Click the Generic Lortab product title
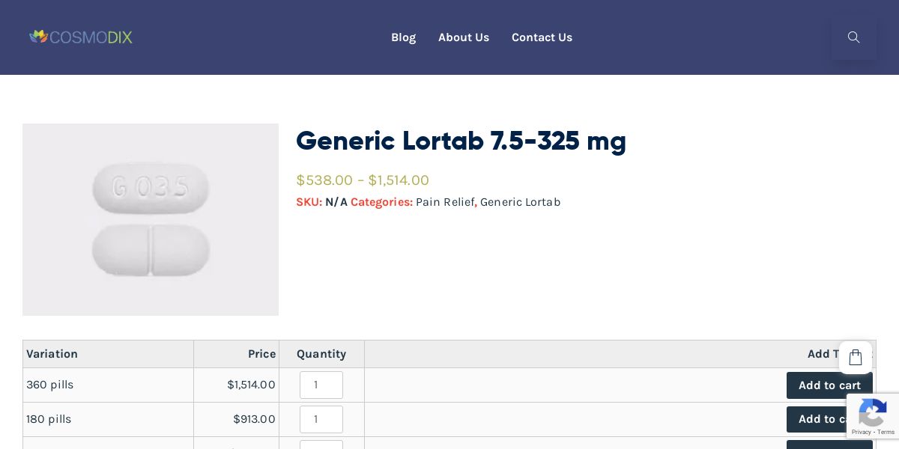899x449 pixels. (461, 141)
